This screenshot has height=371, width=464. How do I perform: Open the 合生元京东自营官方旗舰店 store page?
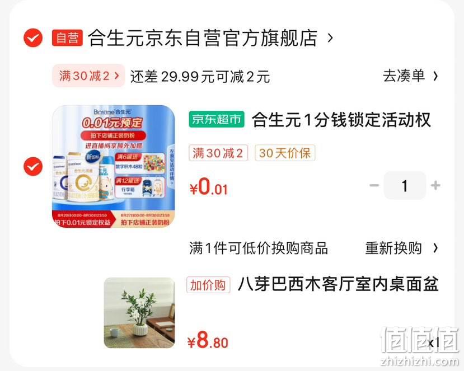pyautogui.click(x=203, y=38)
